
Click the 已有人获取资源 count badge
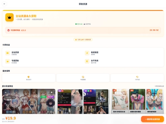83,39
